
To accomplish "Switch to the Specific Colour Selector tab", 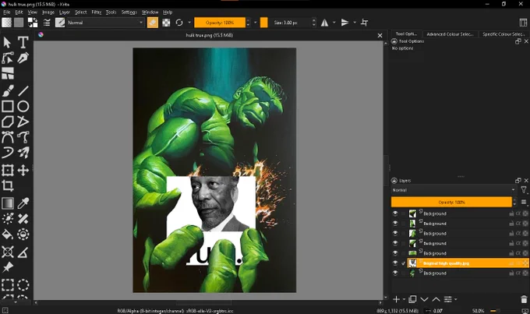I will point(503,34).
